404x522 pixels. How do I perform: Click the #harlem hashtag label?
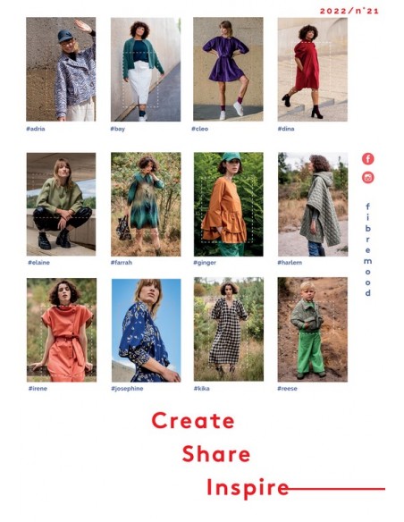click(290, 263)
